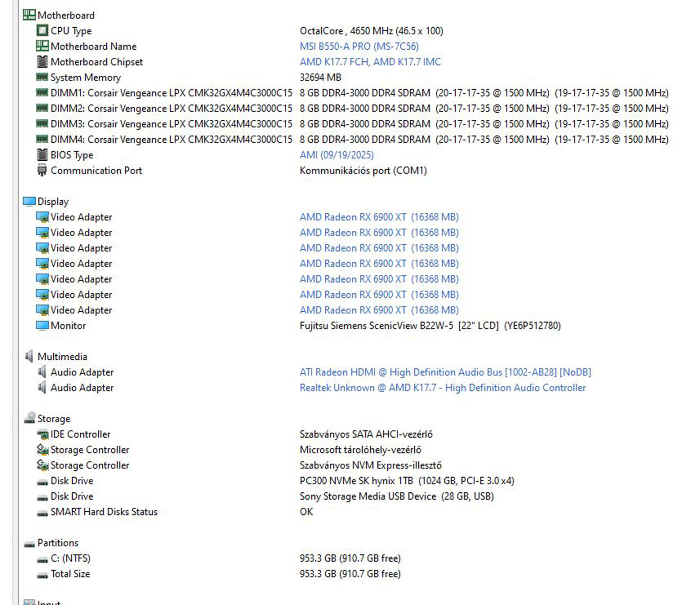673x605 pixels.
Task: Select the DIMM4 Corsair Vengeance label
Action: pyautogui.click(x=171, y=139)
